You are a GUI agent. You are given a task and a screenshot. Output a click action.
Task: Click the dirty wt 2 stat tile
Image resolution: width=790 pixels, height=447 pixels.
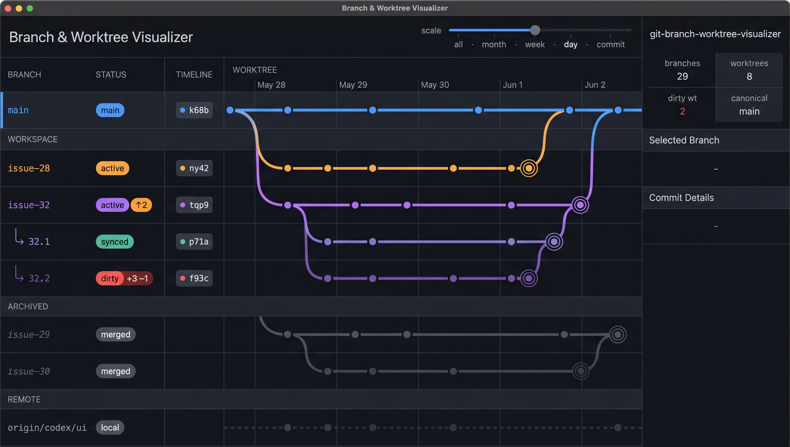pyautogui.click(x=682, y=105)
